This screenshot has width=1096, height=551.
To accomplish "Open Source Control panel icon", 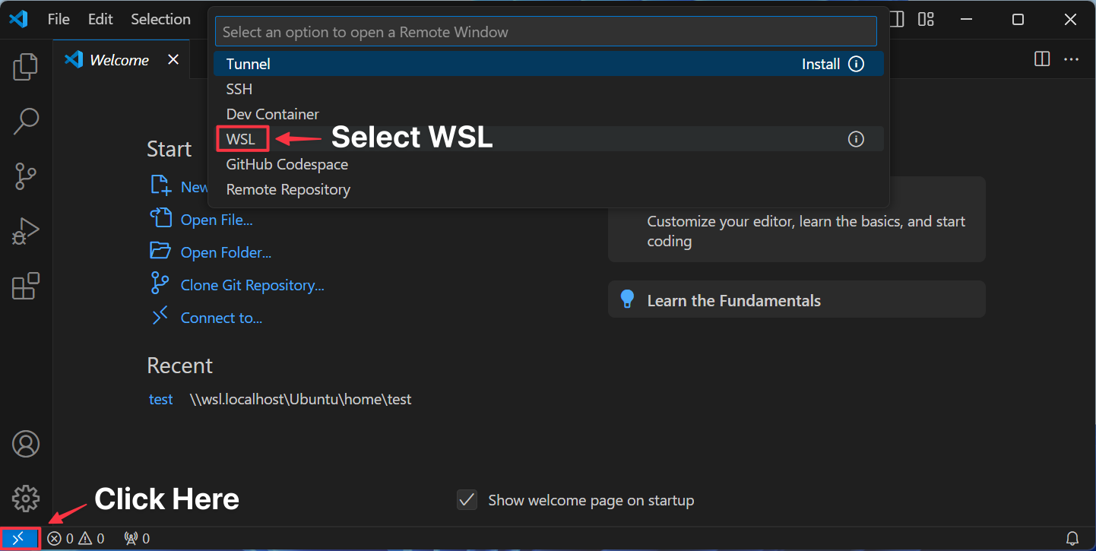I will click(x=25, y=176).
